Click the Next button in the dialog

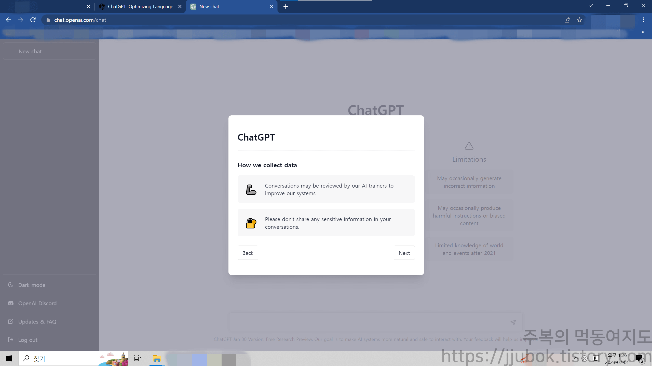click(404, 253)
